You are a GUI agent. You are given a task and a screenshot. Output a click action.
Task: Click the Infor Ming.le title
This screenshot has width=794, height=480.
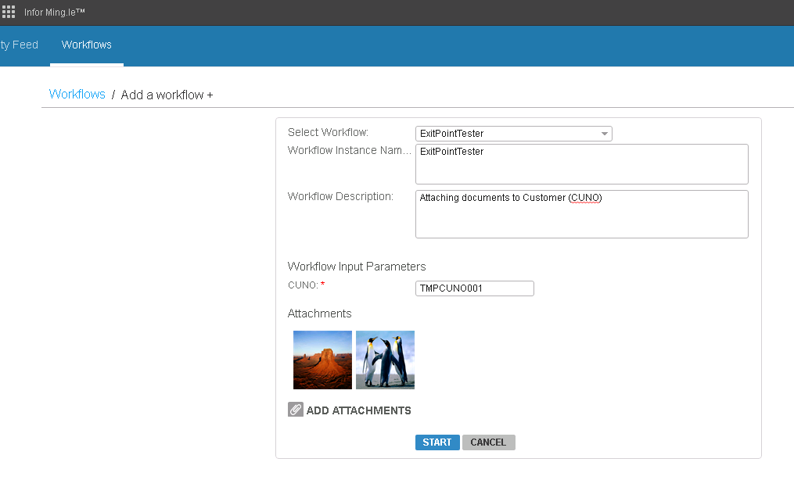55,13
